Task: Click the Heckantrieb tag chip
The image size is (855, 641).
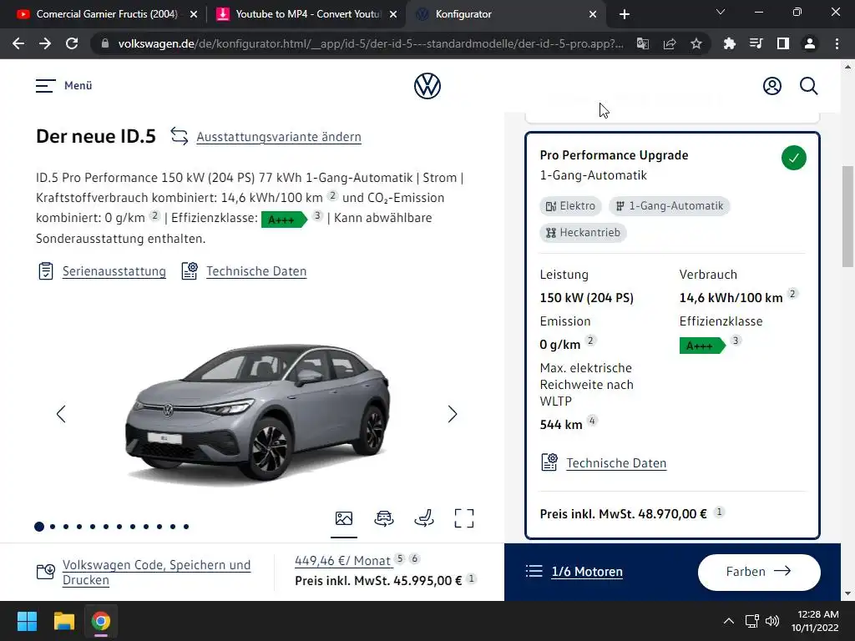Action: [583, 233]
